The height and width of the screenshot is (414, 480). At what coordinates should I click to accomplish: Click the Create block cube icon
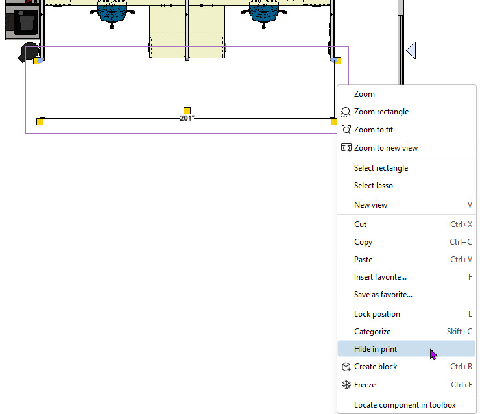point(346,367)
